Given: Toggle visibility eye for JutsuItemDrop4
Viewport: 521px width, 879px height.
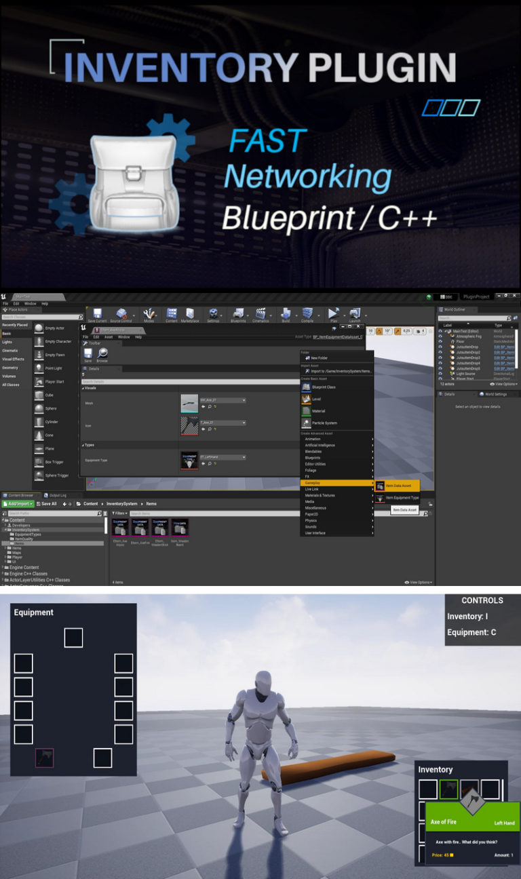Looking at the screenshot, I should coord(440,363).
